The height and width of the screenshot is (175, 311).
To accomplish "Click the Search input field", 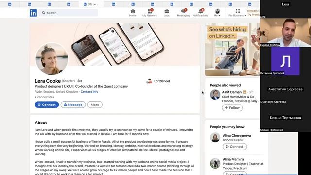I will (69, 13).
